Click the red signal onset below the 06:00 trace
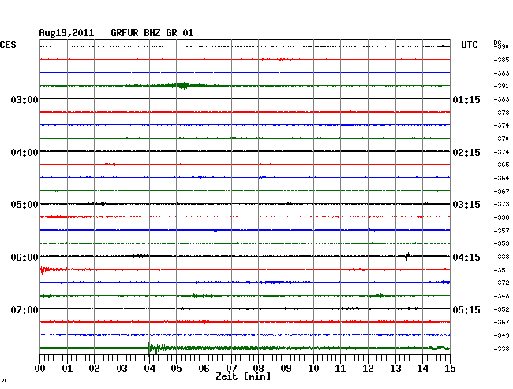This screenshot has height=389, width=513. [44, 270]
